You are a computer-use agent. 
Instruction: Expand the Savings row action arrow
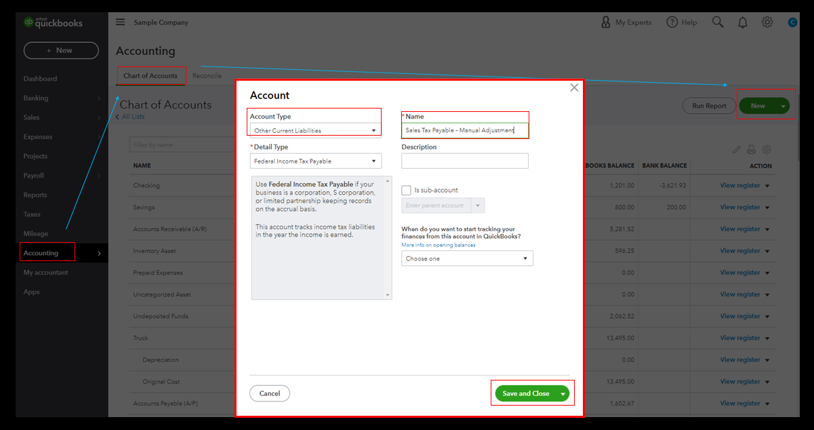(767, 208)
